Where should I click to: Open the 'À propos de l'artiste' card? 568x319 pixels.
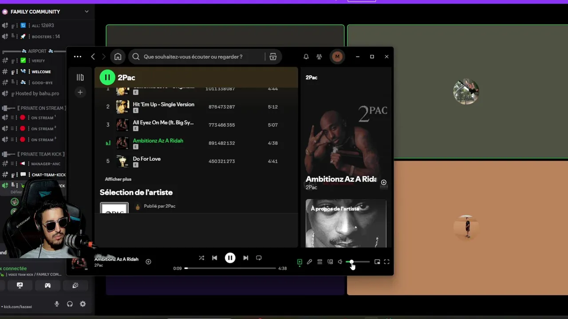tap(346, 223)
